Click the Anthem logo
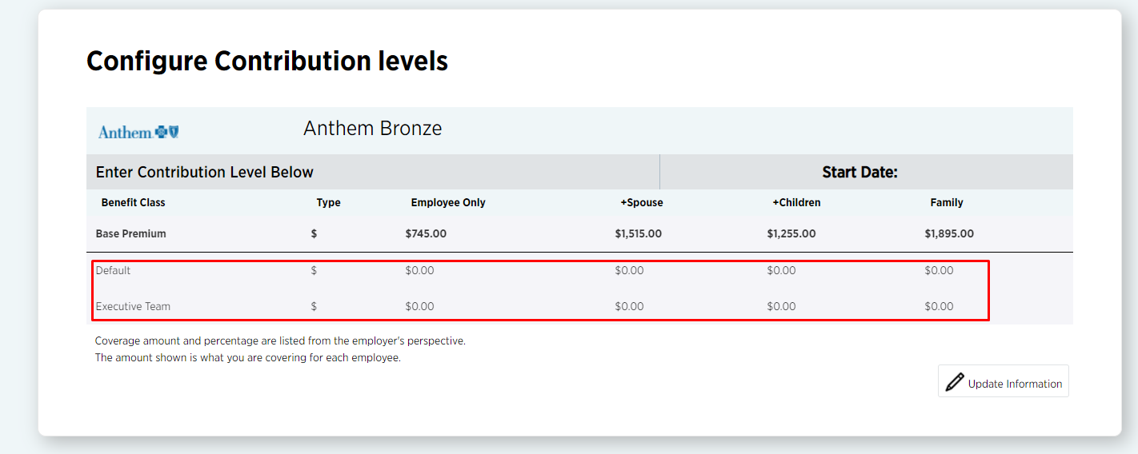The image size is (1138, 454). (x=138, y=132)
